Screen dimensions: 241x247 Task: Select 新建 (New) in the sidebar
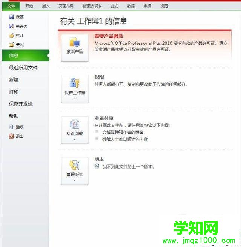click(x=14, y=80)
